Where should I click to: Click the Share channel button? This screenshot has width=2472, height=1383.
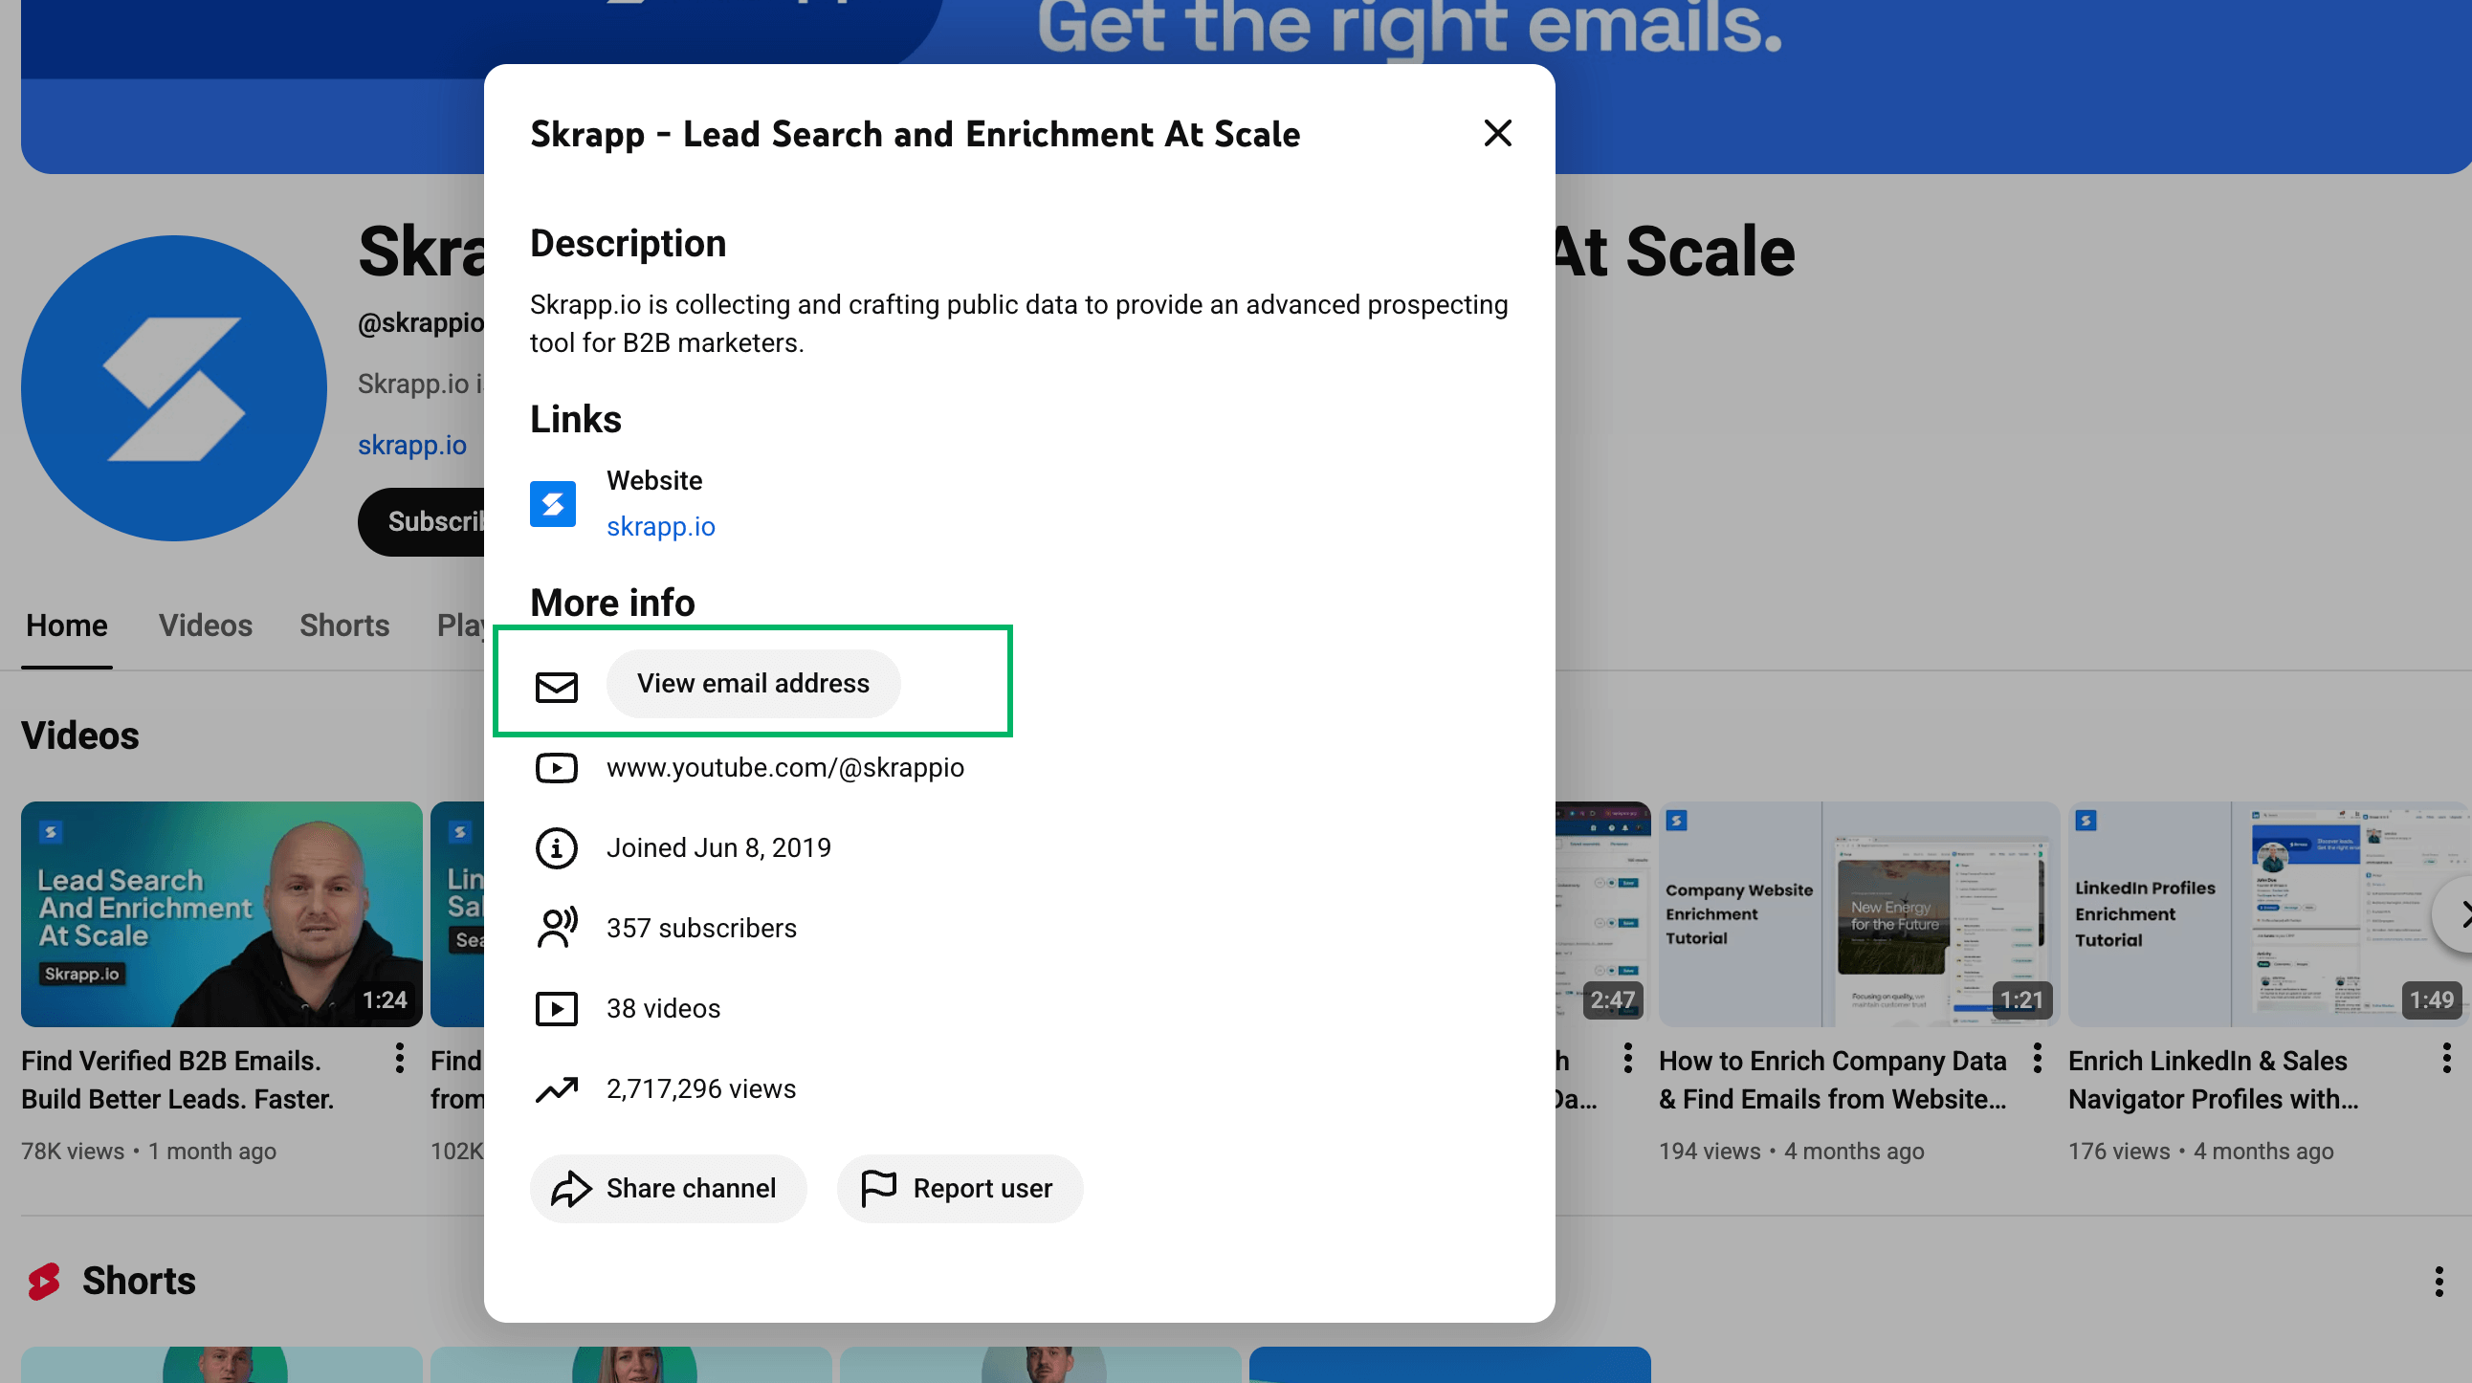coord(668,1188)
